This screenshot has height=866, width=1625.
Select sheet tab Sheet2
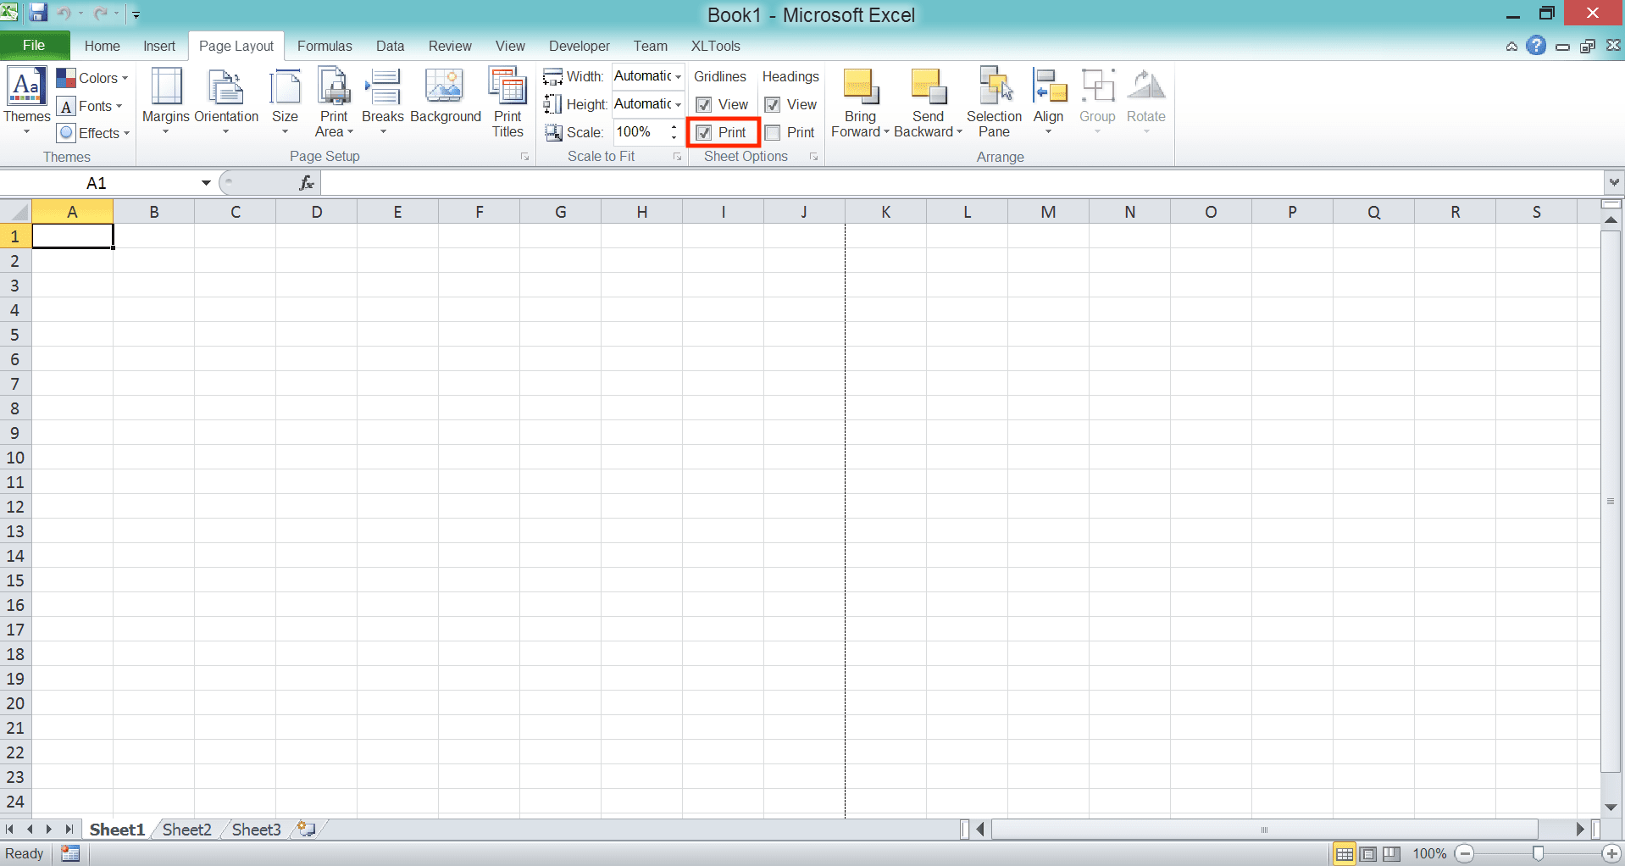coord(186,830)
